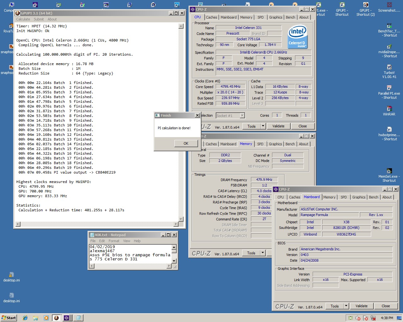Click GPUPI vertical scrollbar up arrow
The width and height of the screenshot is (403, 322).
(181, 26)
